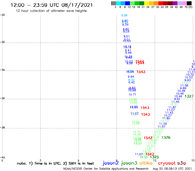Click the '70 (ft)' legend label

pos(188,7)
